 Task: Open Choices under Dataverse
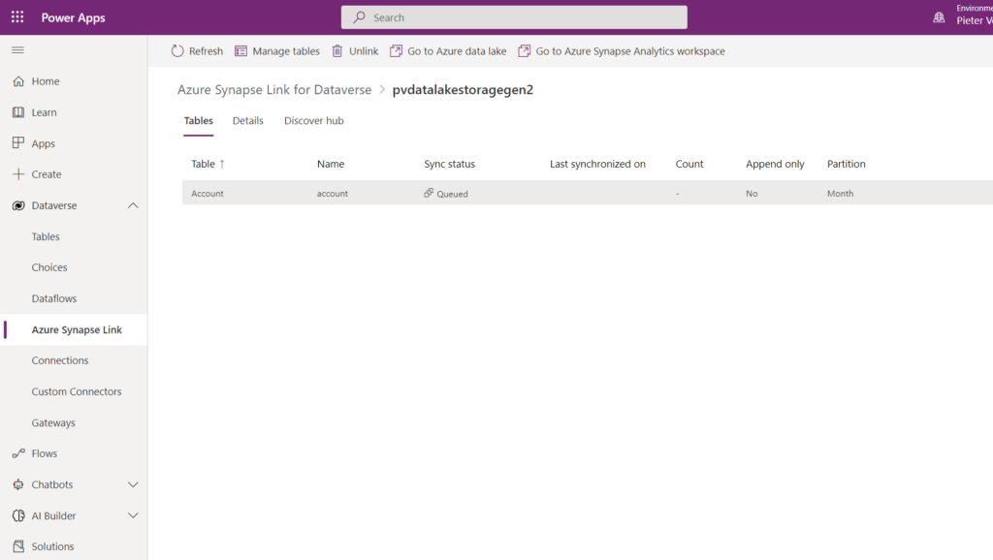pyautogui.click(x=49, y=267)
